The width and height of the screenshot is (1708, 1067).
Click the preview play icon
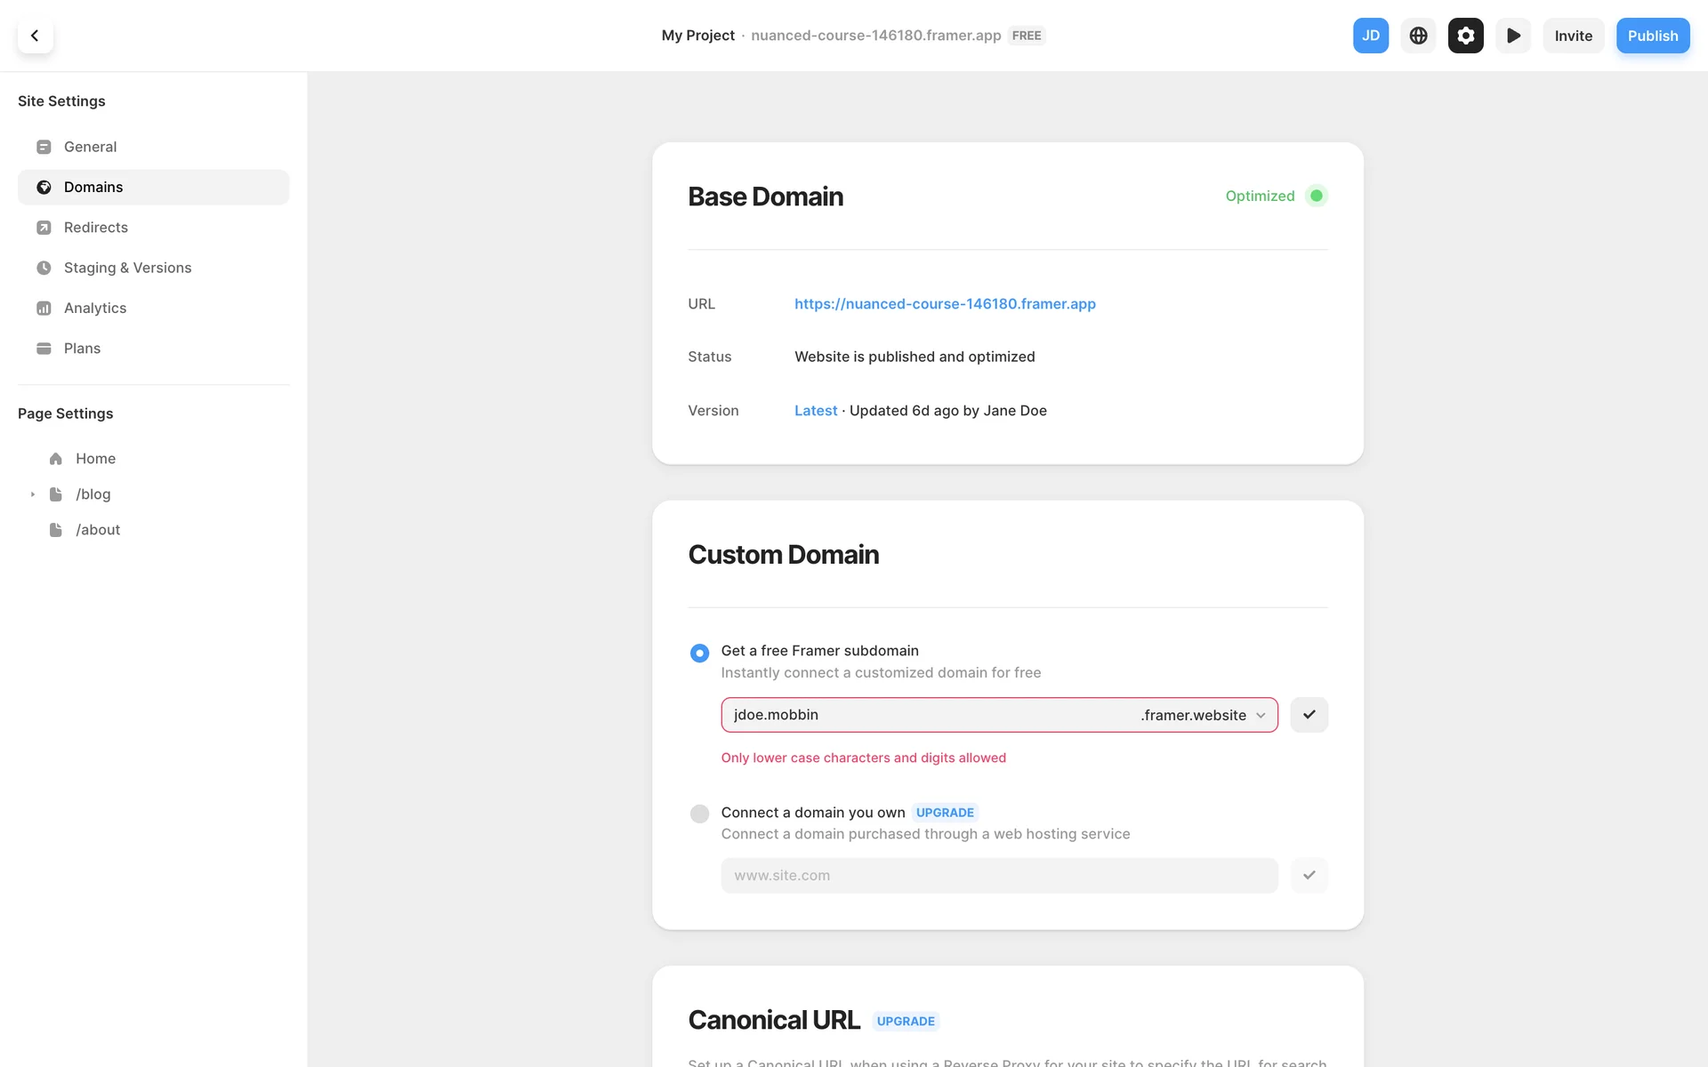click(1512, 36)
